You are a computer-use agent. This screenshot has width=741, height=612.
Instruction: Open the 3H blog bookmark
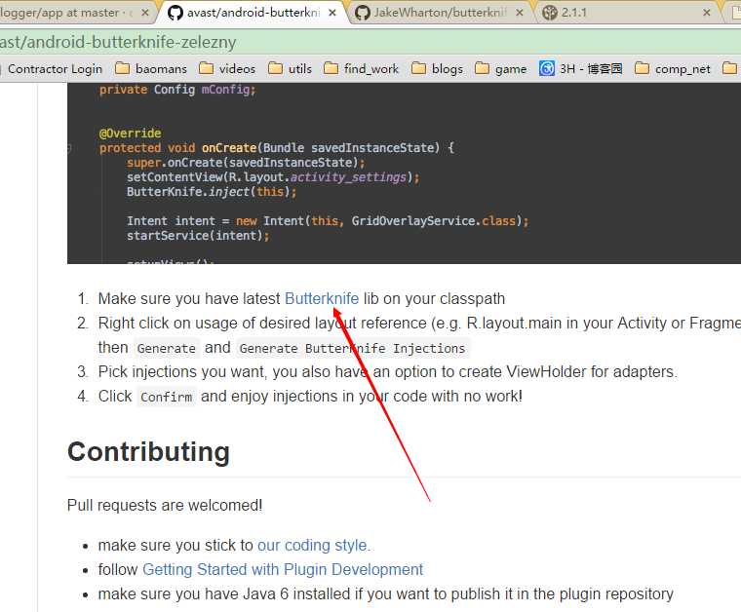(x=581, y=69)
